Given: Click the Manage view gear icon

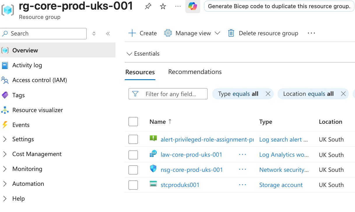Looking at the screenshot, I should (168, 33).
